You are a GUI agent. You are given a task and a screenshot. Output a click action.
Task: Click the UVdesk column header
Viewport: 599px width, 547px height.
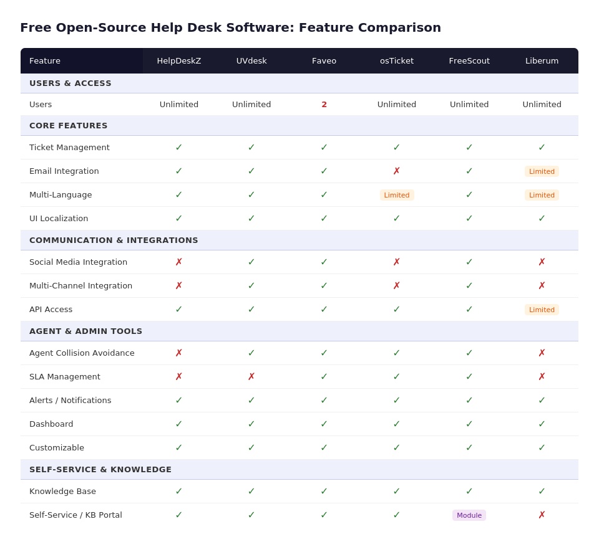tap(251, 60)
